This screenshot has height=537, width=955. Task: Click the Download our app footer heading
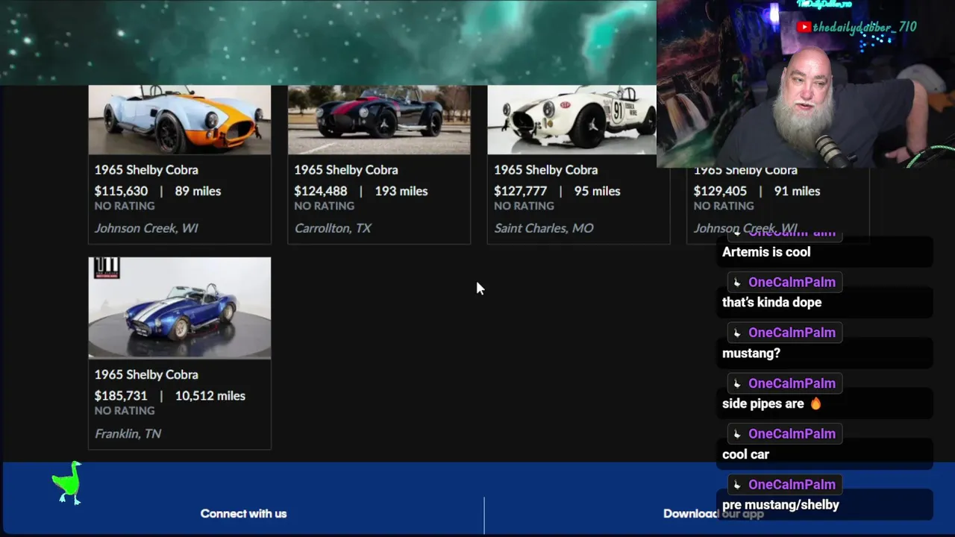pos(713,513)
